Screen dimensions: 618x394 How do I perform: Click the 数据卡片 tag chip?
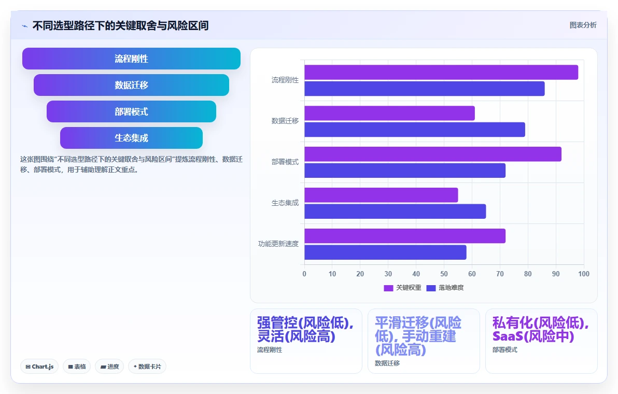[x=147, y=367]
